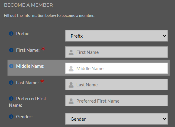
Task: Click the info icon beside Gender
Action: [x=11, y=116]
